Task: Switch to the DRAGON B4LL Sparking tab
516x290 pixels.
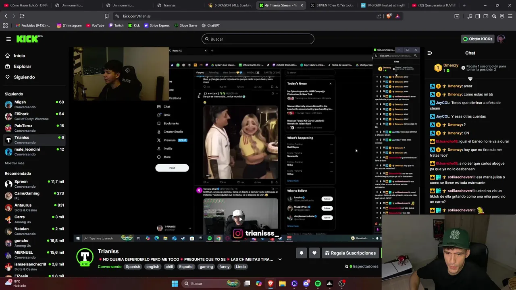Action: [x=231, y=5]
